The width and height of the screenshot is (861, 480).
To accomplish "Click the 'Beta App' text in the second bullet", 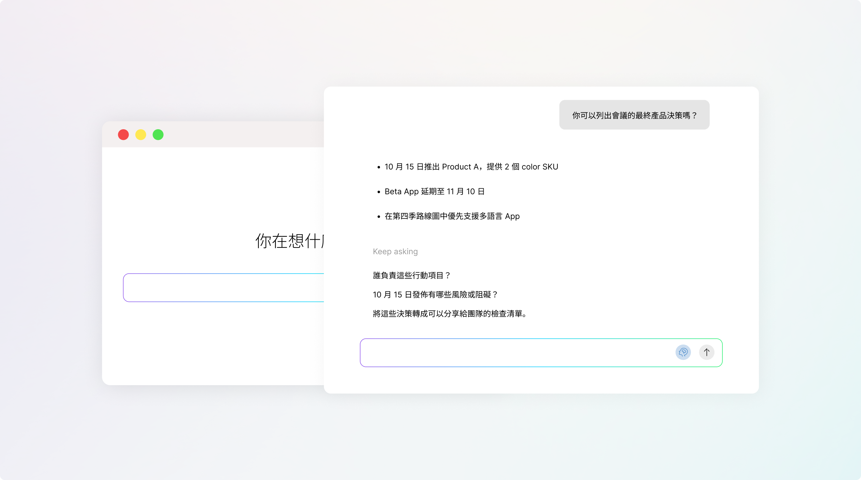I will coord(401,191).
